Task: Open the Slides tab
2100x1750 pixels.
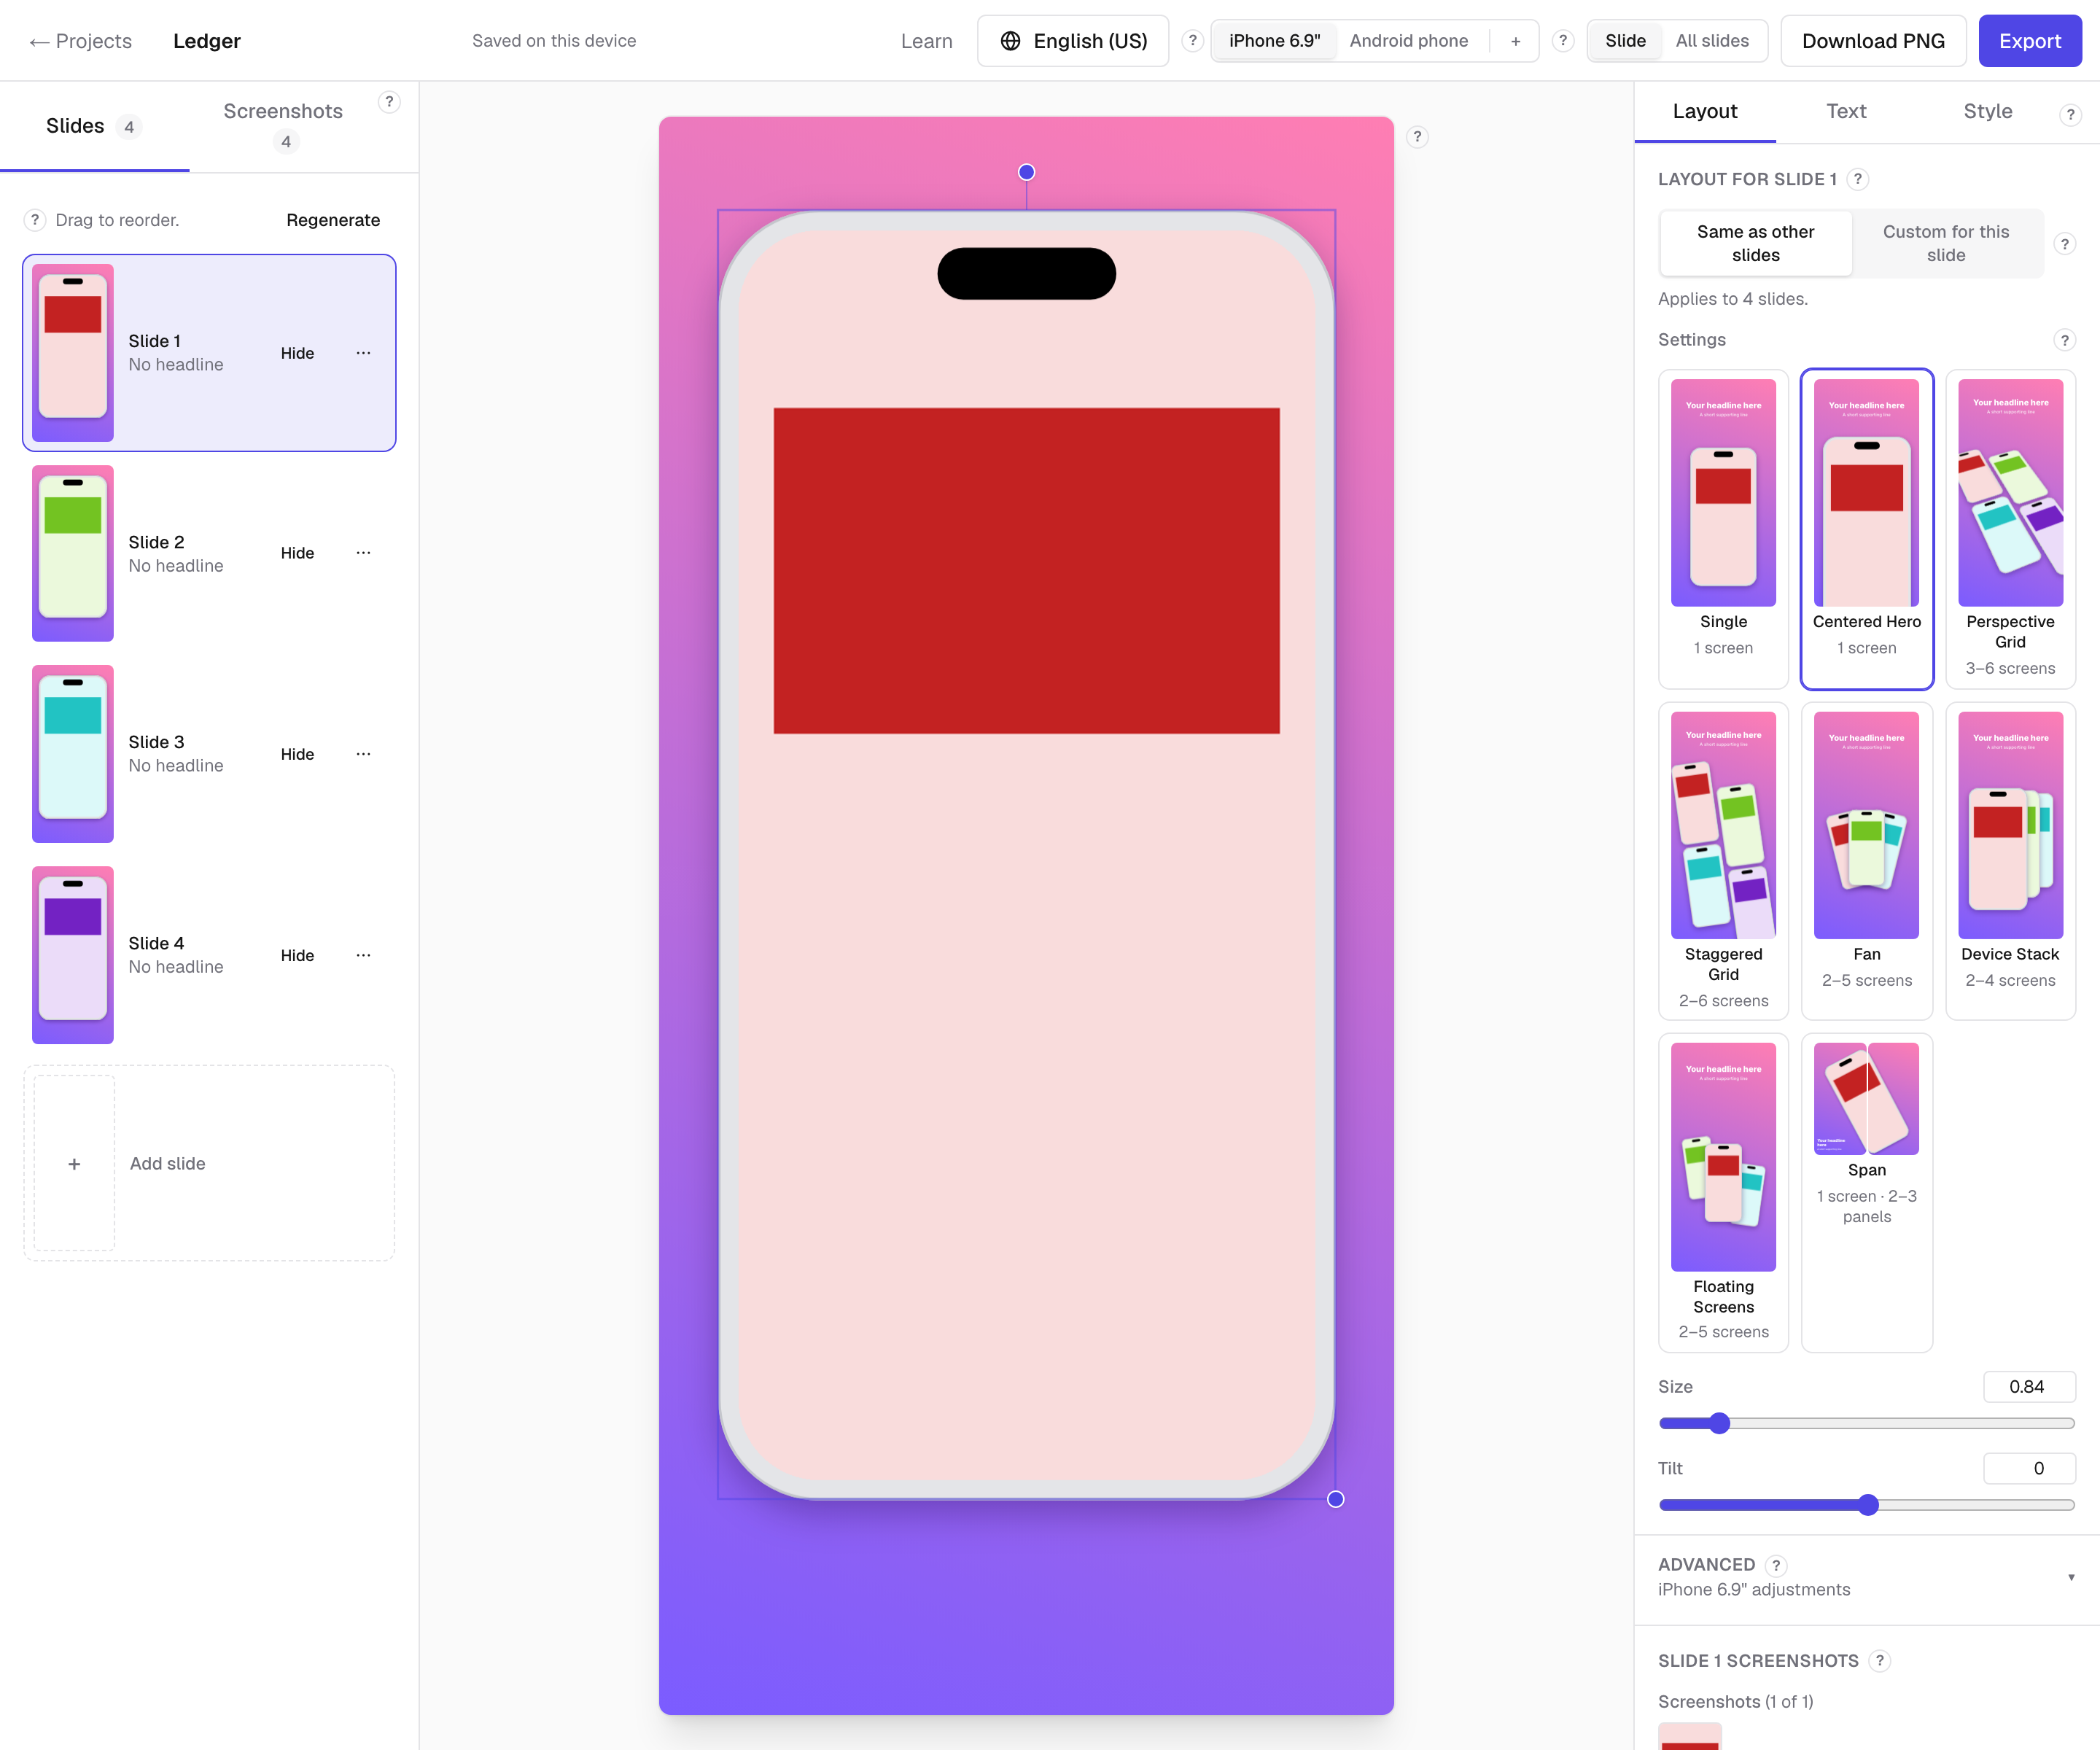Action: [x=94, y=126]
